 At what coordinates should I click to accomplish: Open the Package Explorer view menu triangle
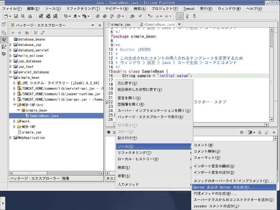(x=92, y=25)
